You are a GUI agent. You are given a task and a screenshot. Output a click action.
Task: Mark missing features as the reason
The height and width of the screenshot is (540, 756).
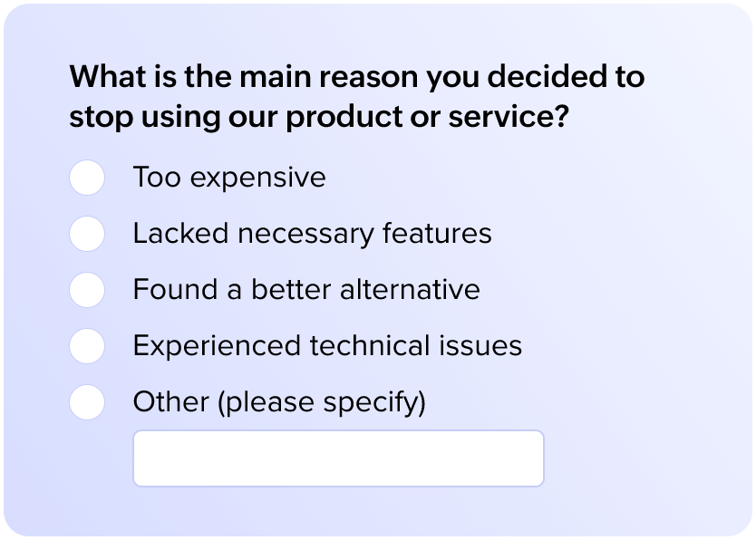click(x=87, y=234)
